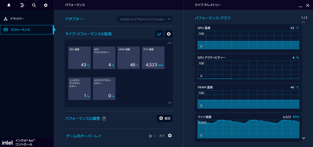Toggle the ゲーム内オーバーレイ switch
313x147 pixels.
coord(153,136)
